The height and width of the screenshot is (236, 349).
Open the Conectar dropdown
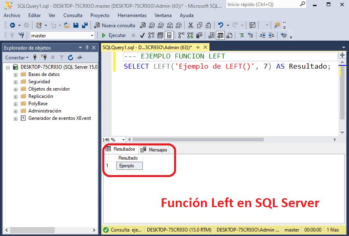[17, 58]
